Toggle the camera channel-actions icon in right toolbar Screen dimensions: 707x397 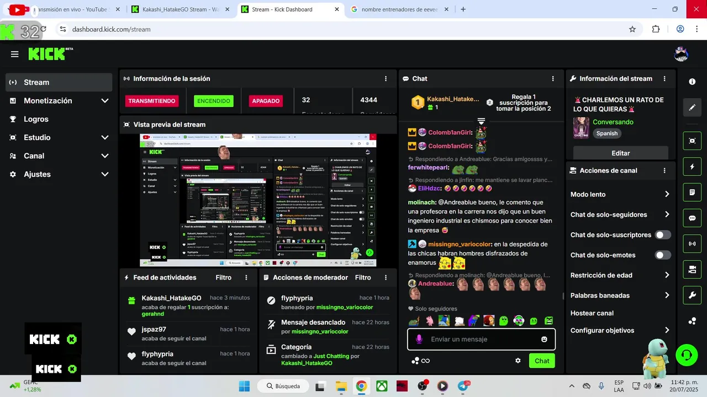click(x=692, y=270)
